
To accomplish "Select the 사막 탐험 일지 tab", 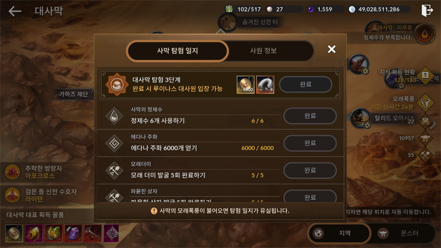I will (178, 51).
